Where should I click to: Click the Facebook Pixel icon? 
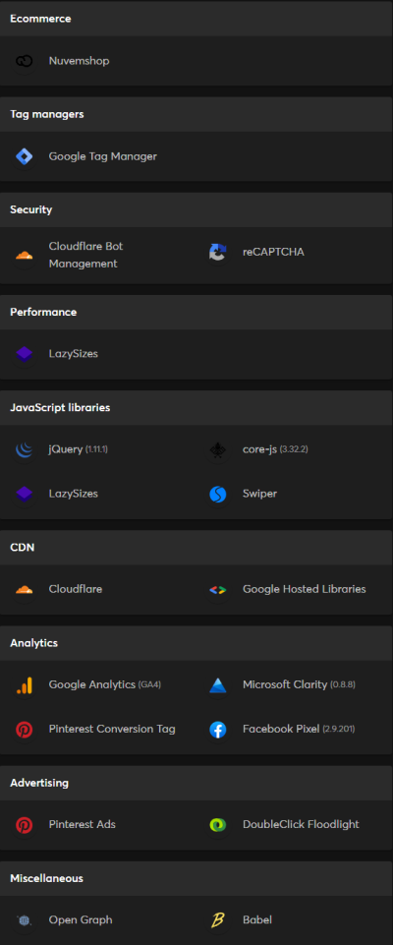click(218, 730)
